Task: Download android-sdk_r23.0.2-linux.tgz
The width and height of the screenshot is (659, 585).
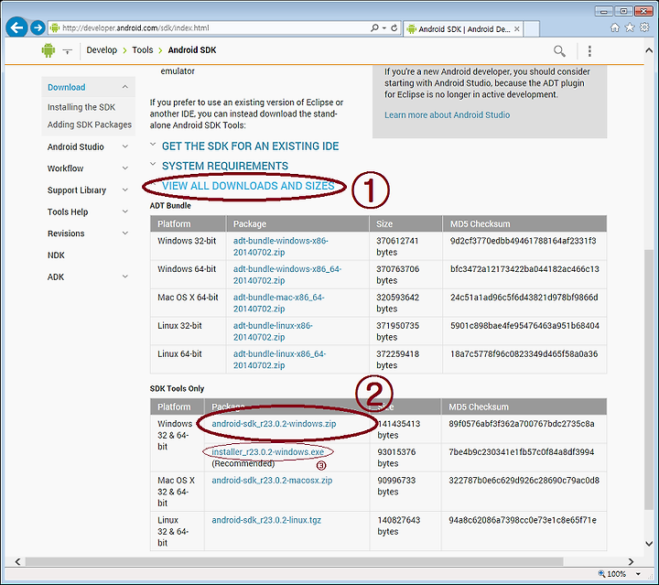Action: coord(266,520)
